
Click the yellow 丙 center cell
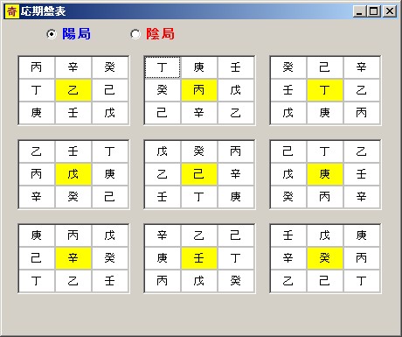198,90
